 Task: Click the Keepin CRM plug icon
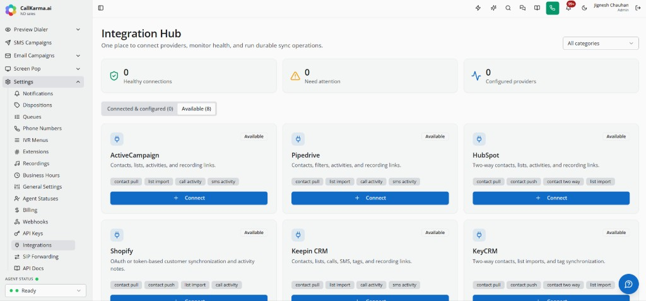298,235
